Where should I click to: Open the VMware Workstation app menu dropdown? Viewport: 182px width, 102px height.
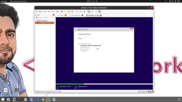19,1
